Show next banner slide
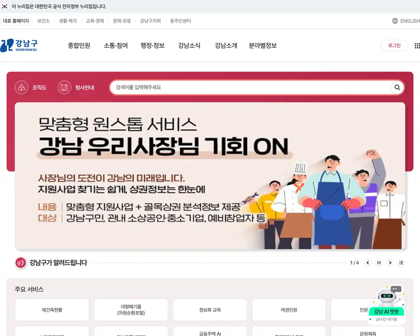Viewport: 420px width, 336px height. pyautogui.click(x=390, y=263)
